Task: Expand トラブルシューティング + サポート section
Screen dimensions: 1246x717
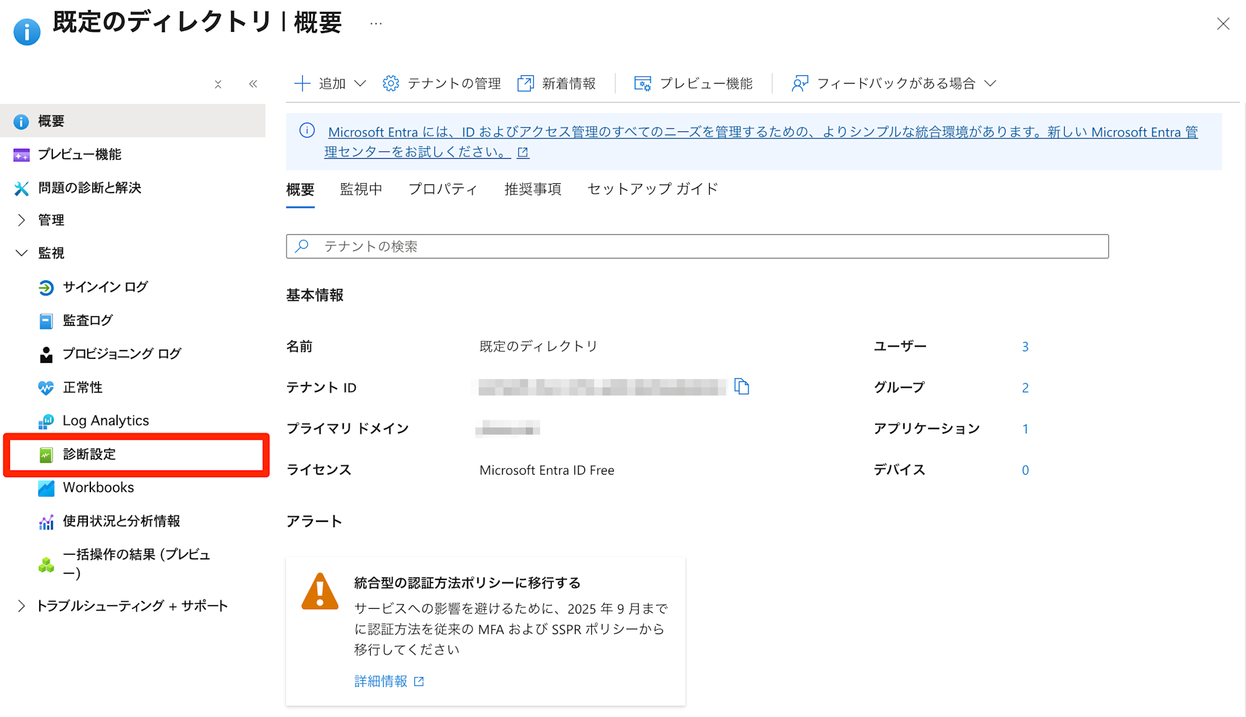Action: [21, 605]
